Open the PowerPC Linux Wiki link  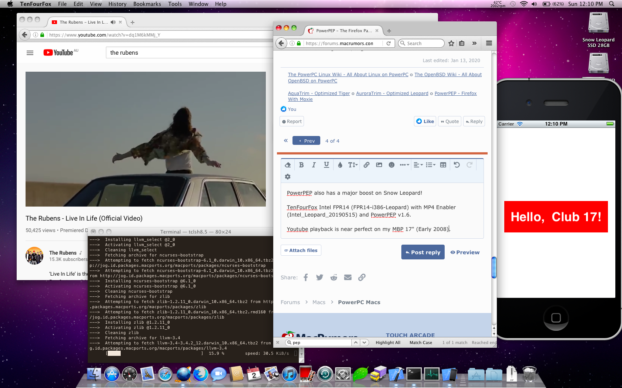tap(348, 75)
